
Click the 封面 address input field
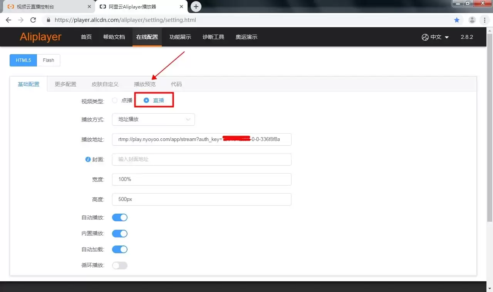(x=202, y=159)
